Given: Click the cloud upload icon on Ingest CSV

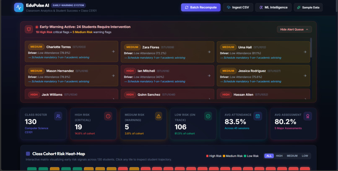Looking at the screenshot, I should [x=229, y=7].
